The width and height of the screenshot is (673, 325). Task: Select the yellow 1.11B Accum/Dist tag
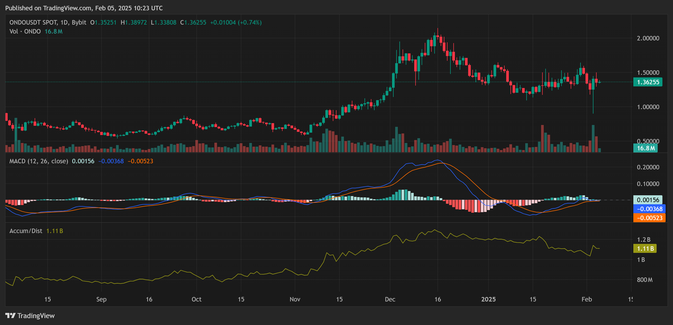645,248
